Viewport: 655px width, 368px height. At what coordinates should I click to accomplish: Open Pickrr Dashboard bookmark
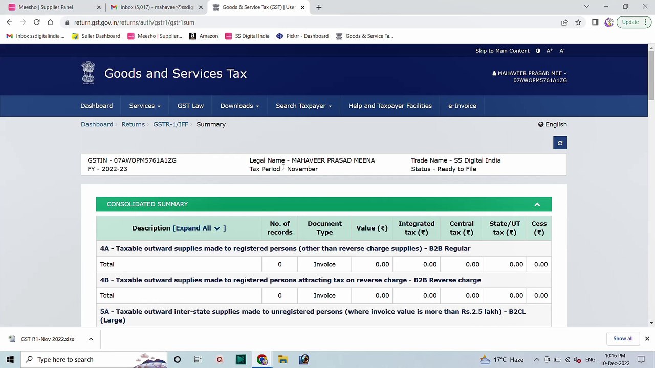(302, 36)
